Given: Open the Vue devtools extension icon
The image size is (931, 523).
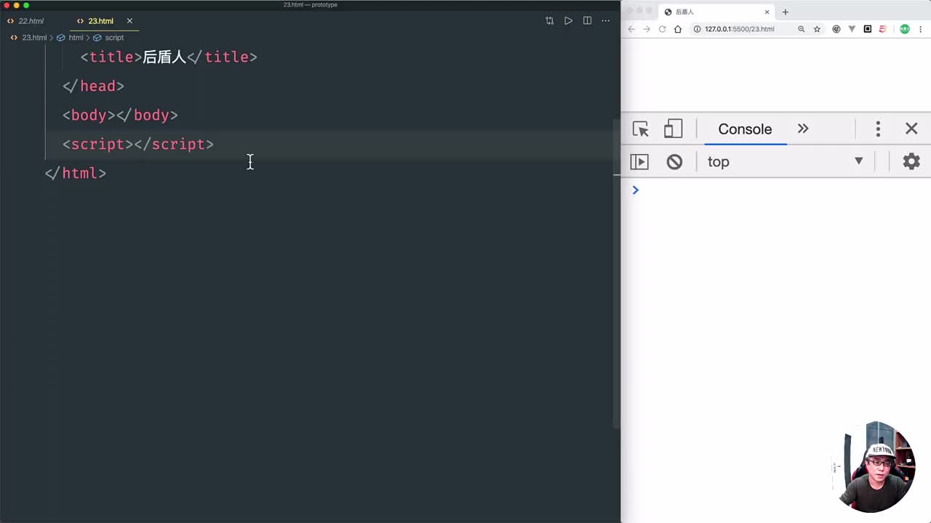Looking at the screenshot, I should (x=852, y=29).
